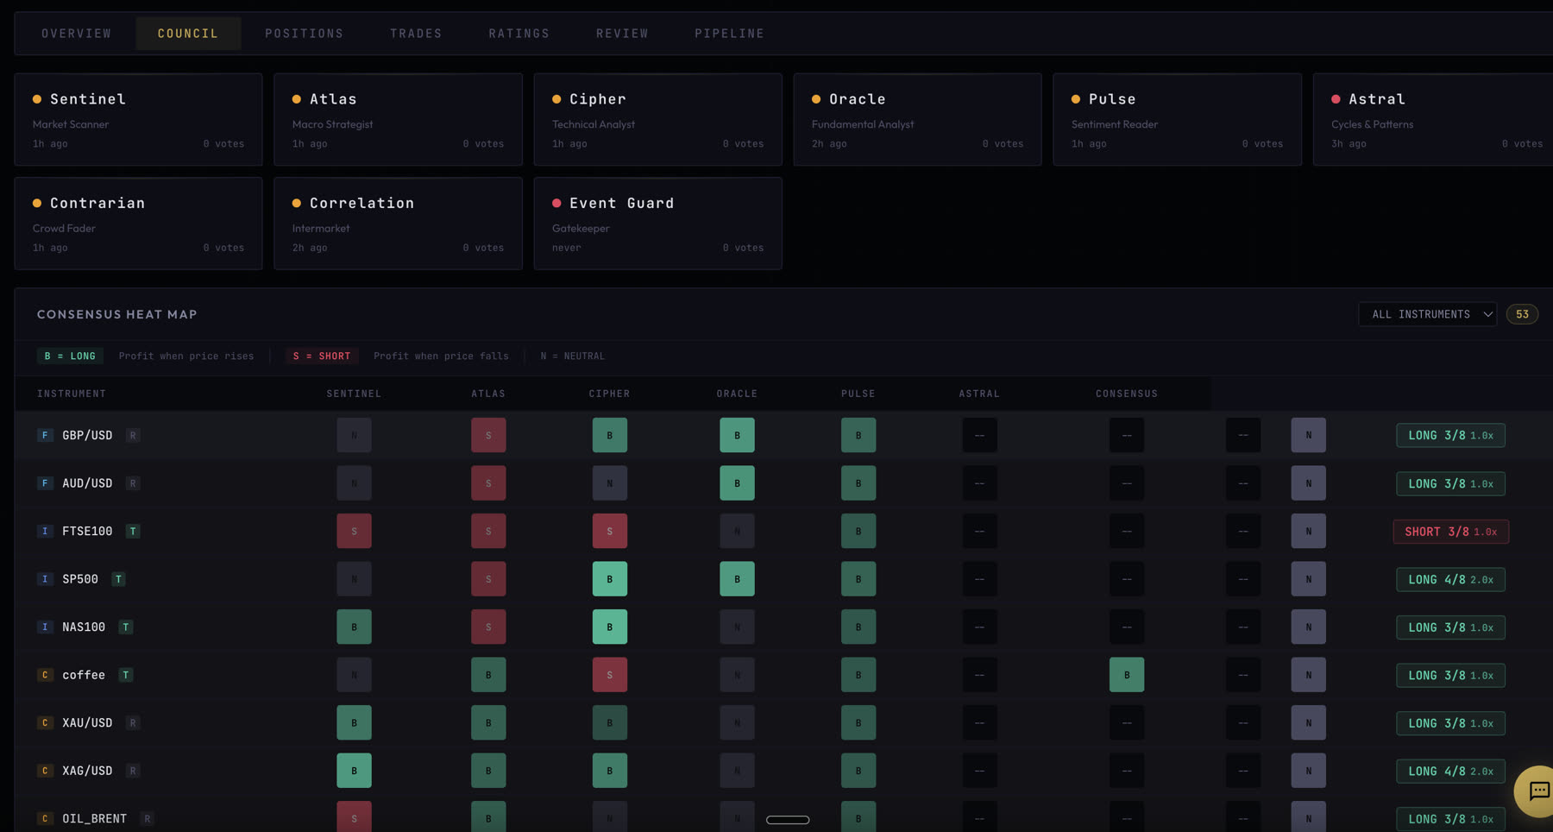Open the chat support bubble icon
Image resolution: width=1553 pixels, height=832 pixels.
coord(1537,791)
